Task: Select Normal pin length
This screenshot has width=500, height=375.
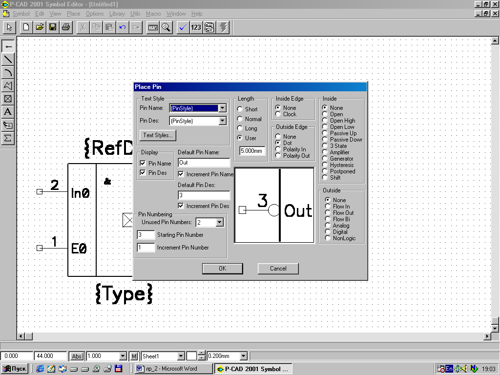Action: (240, 119)
